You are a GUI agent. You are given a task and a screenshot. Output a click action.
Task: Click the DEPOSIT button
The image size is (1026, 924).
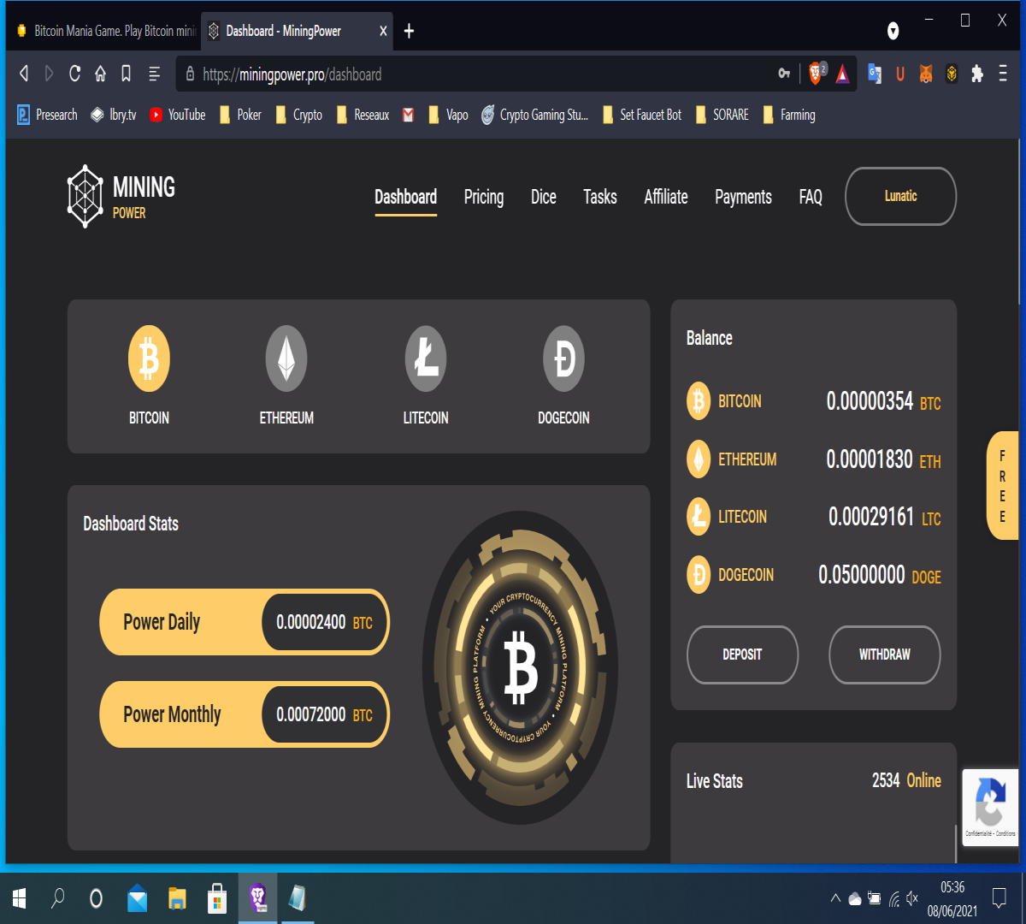coord(742,654)
